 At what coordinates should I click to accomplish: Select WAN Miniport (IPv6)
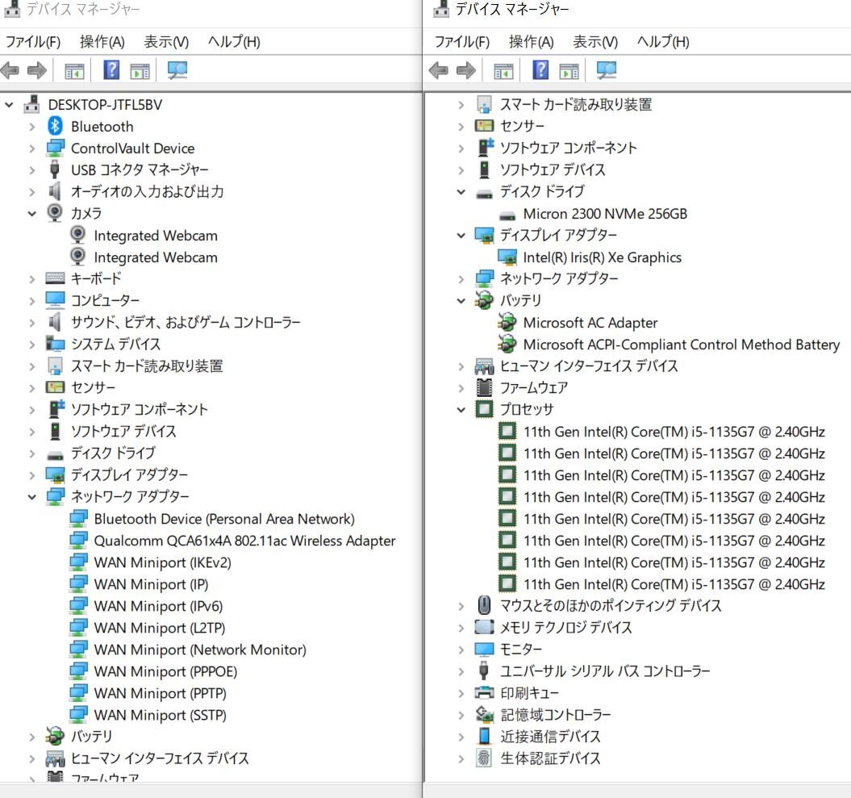pos(158,606)
